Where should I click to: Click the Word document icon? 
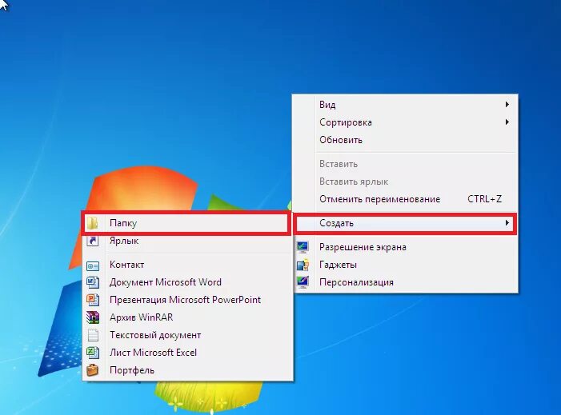click(93, 282)
